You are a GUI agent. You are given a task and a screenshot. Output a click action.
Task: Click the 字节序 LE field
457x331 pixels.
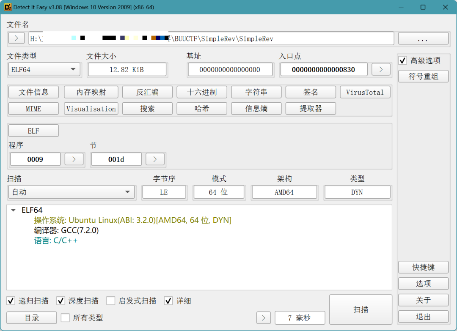[164, 192]
